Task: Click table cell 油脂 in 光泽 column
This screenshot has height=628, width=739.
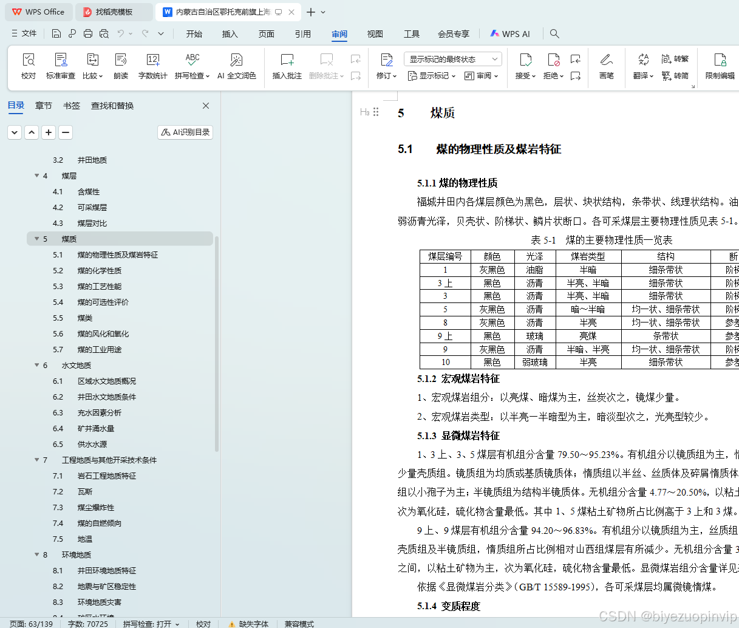Action: pyautogui.click(x=535, y=270)
